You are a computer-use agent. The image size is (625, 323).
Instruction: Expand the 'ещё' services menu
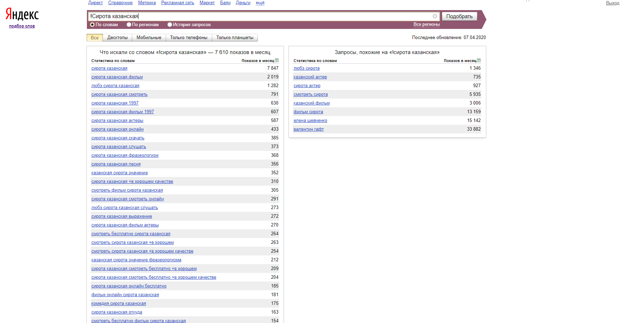[260, 3]
